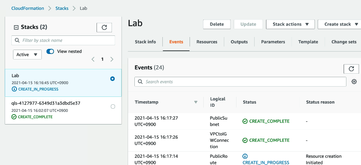The image size is (361, 165).
Task: Click the Lab stack creation date 16:16:45
Action: pyautogui.click(x=40, y=83)
